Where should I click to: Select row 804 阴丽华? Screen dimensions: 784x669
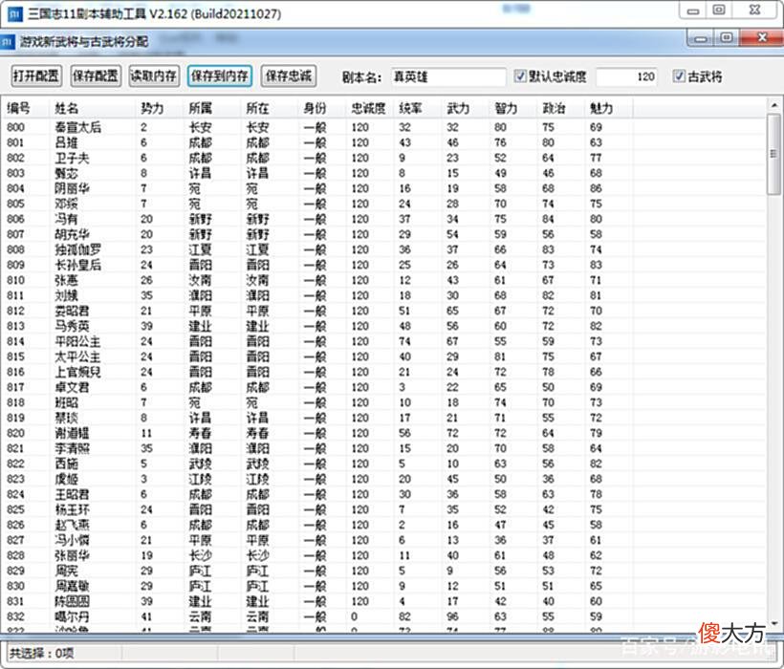(384, 188)
